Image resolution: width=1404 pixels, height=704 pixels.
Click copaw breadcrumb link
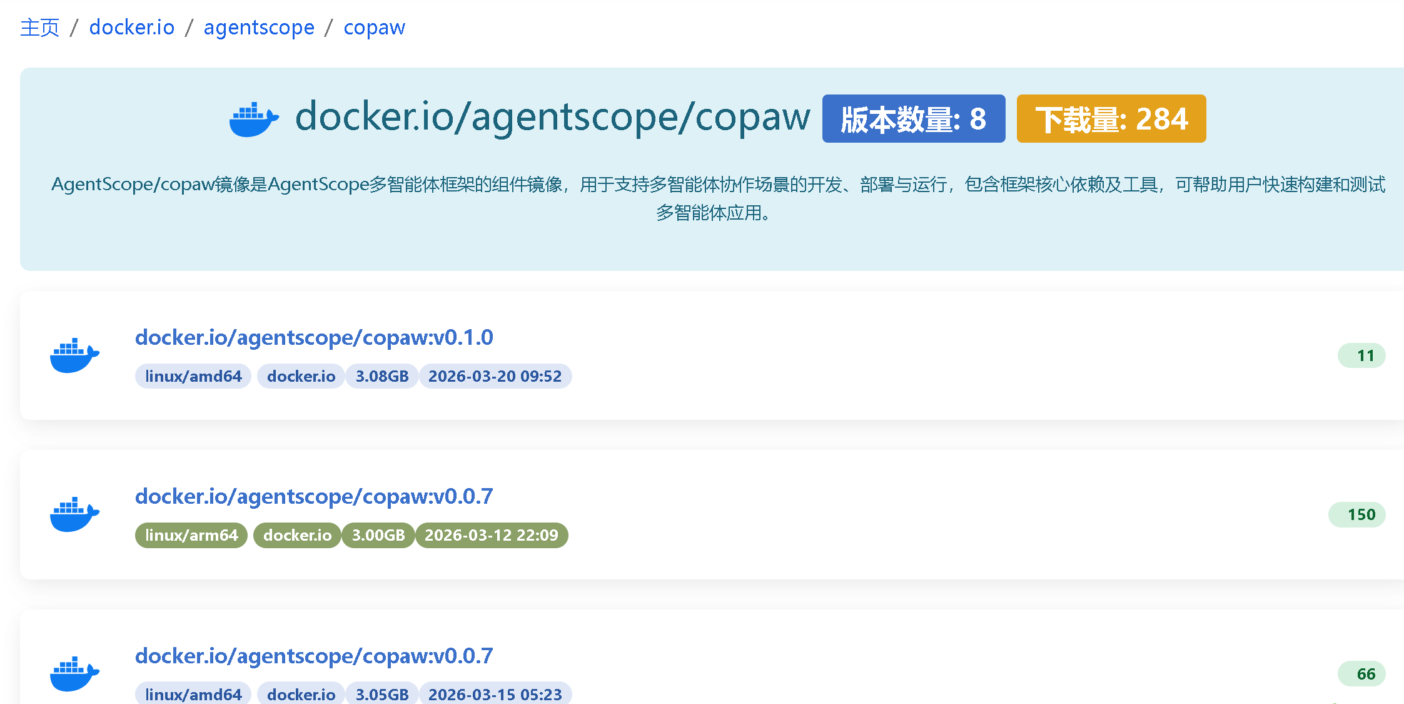(374, 28)
